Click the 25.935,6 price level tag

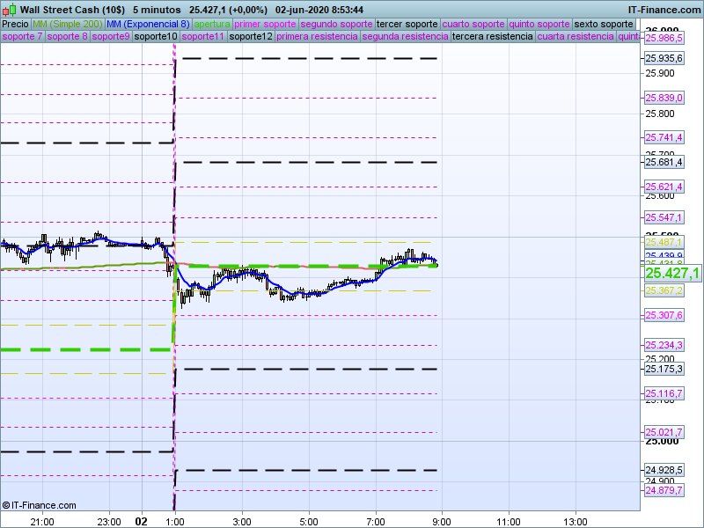(664, 58)
